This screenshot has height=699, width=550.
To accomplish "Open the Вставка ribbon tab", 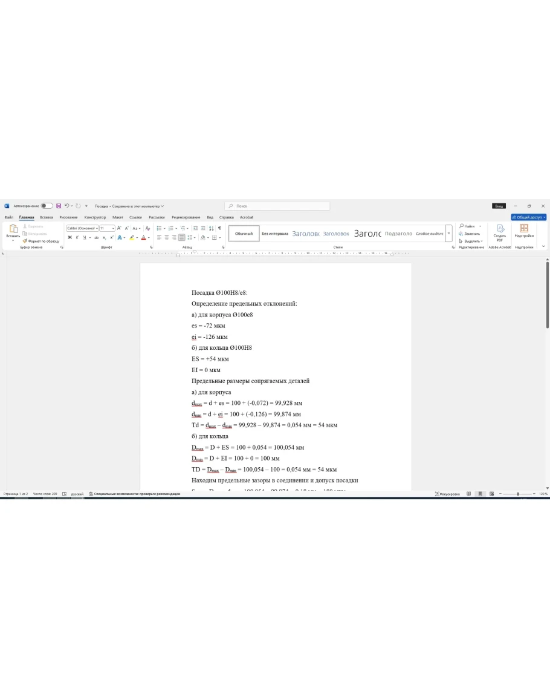I will pos(47,217).
